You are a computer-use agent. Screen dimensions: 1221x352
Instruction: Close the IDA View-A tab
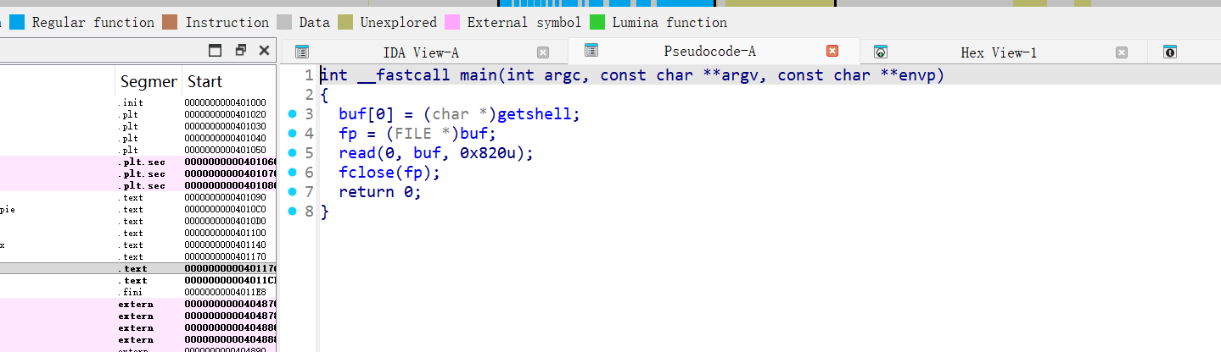(543, 52)
